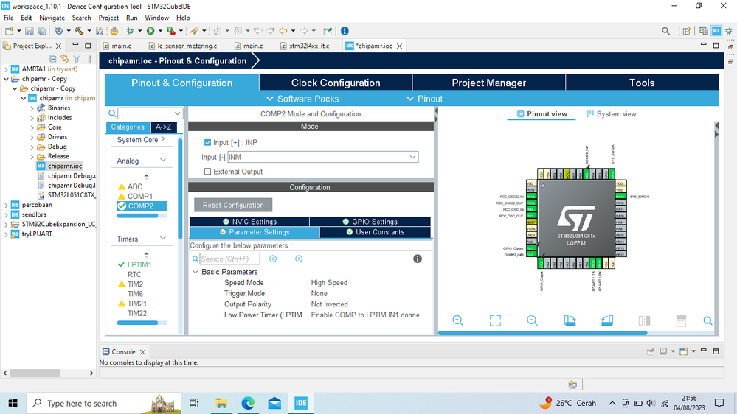This screenshot has height=414, width=737.
Task: Collapse the Analog category section
Action: click(163, 161)
